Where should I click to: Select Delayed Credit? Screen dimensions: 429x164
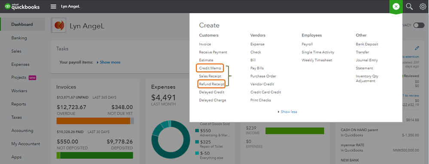[x=212, y=92]
